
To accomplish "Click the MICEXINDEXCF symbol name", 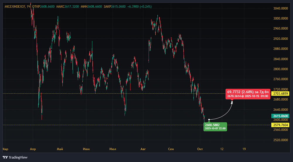I will click(x=14, y=6).
